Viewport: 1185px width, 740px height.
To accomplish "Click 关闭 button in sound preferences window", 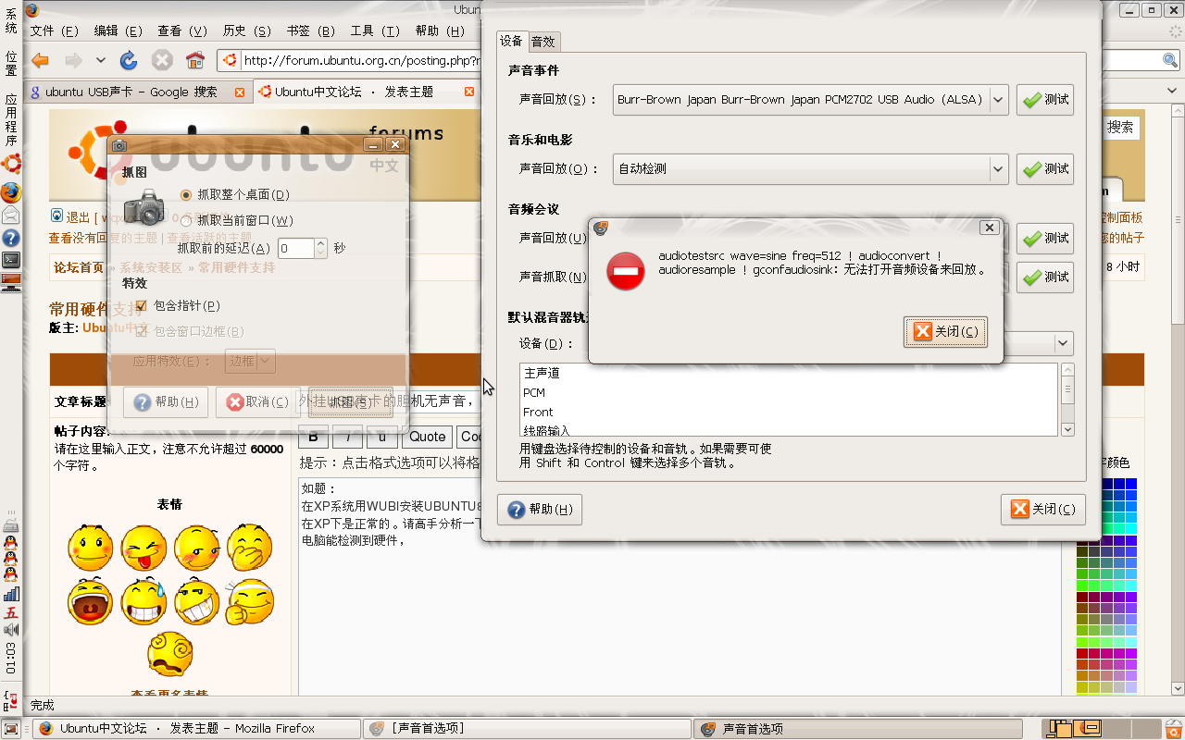I will (x=1043, y=509).
